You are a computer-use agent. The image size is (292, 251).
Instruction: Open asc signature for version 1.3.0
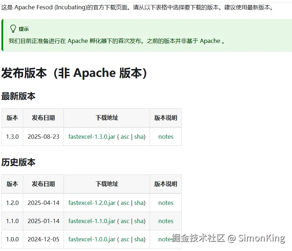125,137
